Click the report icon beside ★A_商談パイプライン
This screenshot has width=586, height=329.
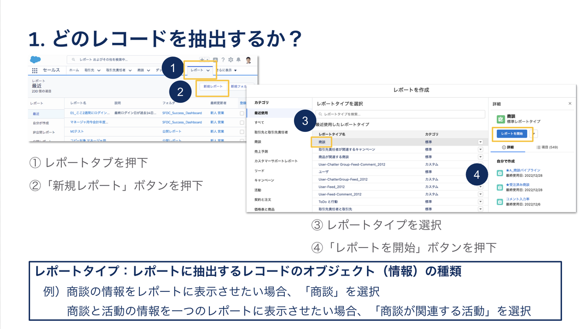click(500, 173)
